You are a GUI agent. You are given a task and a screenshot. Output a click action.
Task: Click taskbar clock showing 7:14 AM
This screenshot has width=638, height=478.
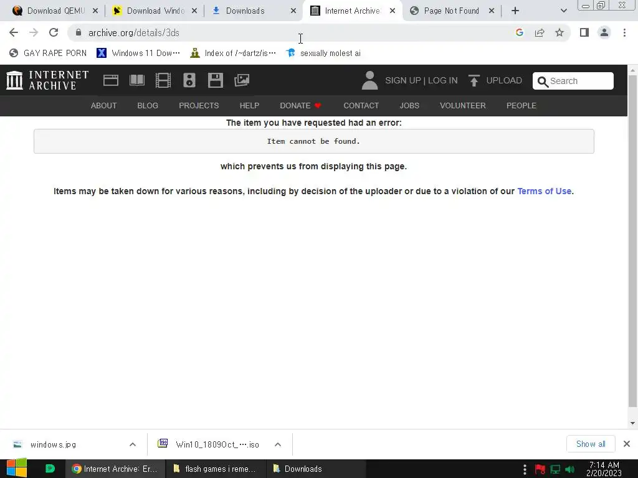[x=604, y=469]
